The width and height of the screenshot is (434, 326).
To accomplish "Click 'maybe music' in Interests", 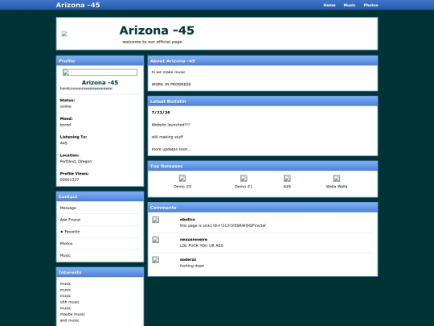I will [72, 314].
